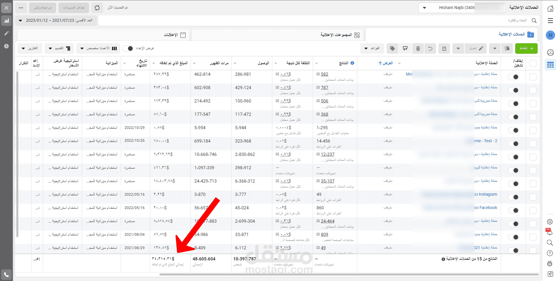The height and width of the screenshot is (281, 558).
Task: Toggle the عرض الإعداد view setup switch
Action: [x=128, y=48]
